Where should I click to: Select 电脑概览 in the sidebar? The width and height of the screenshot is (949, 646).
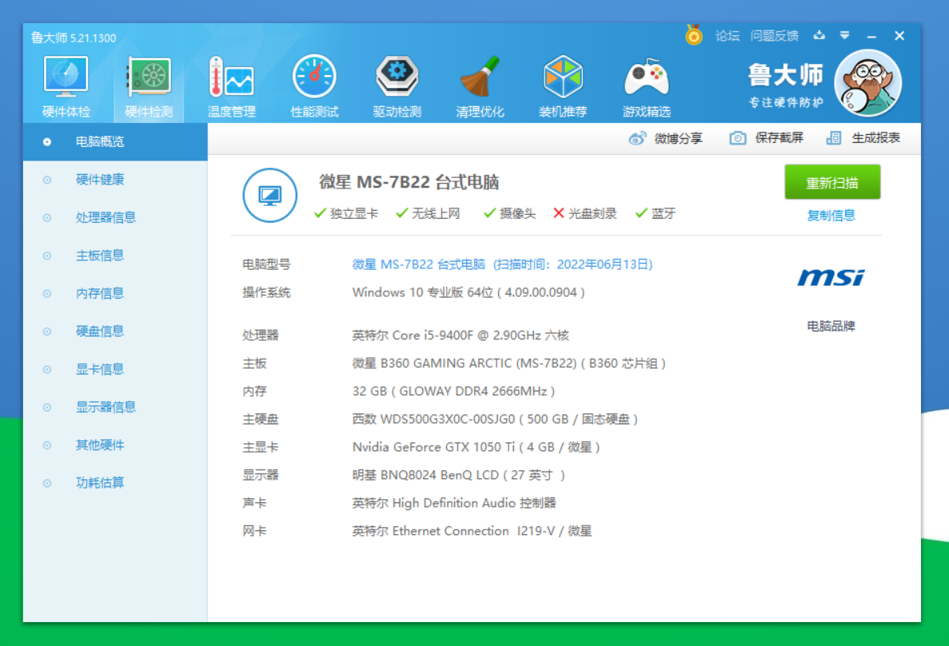coord(115,141)
